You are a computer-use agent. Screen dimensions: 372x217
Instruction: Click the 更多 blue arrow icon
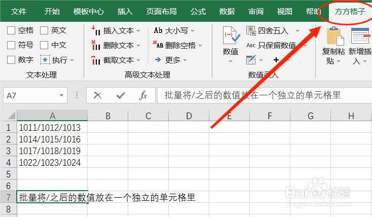click(x=158, y=60)
